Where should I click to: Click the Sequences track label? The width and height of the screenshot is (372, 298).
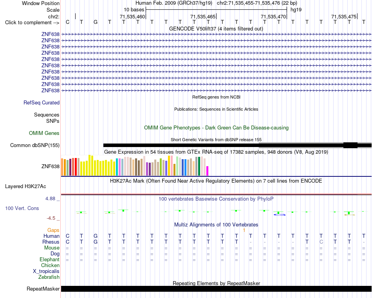click(47, 115)
